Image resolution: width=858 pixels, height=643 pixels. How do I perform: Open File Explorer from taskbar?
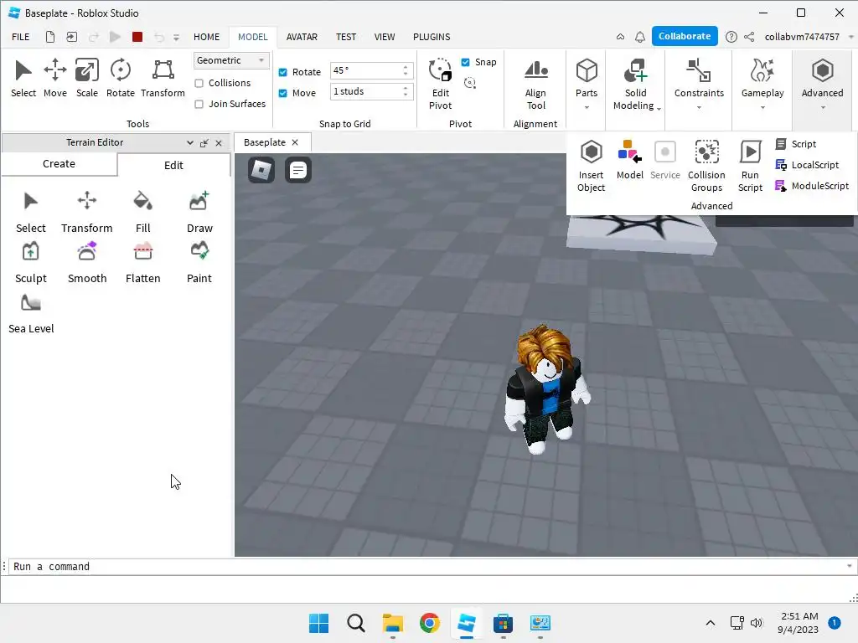coord(392,623)
